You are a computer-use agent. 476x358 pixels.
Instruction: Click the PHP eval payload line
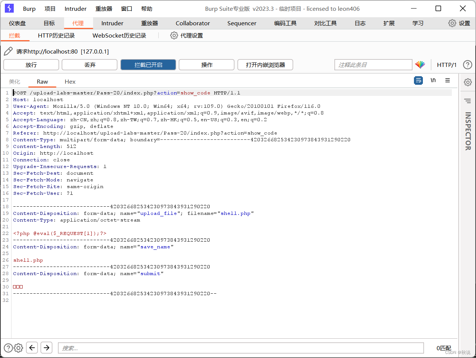coord(60,233)
